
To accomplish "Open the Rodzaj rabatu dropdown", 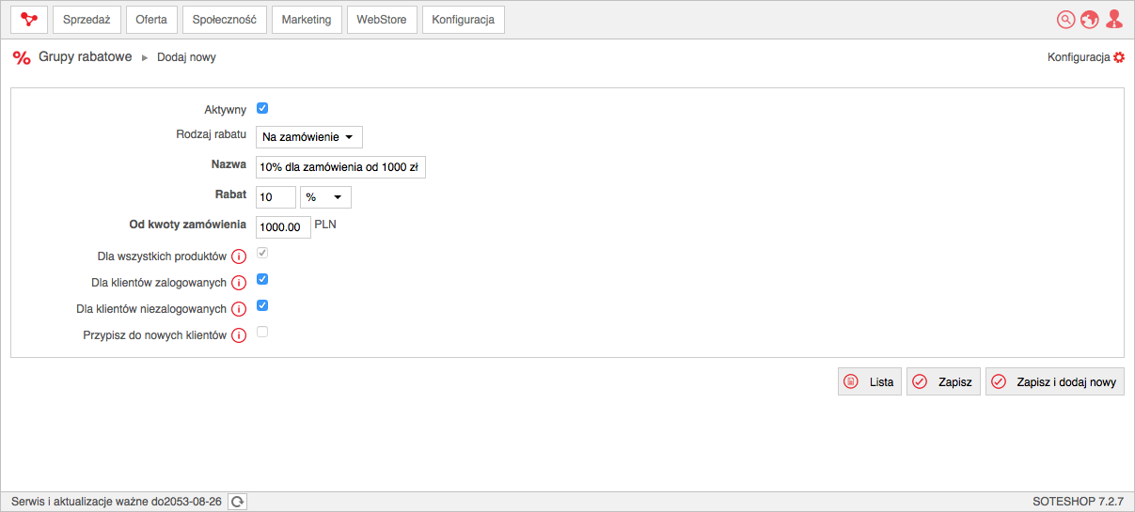I will 309,137.
